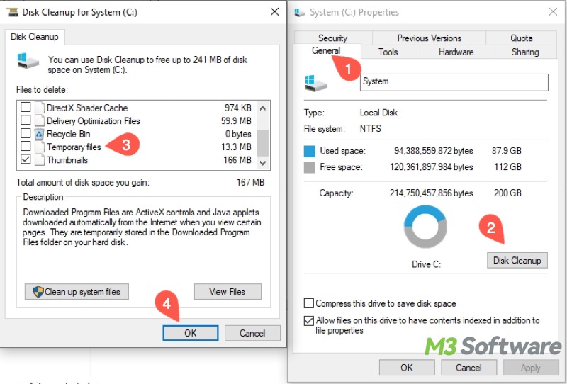This screenshot has width=567, height=384.
Task: Select the General tab
Action: (x=327, y=51)
